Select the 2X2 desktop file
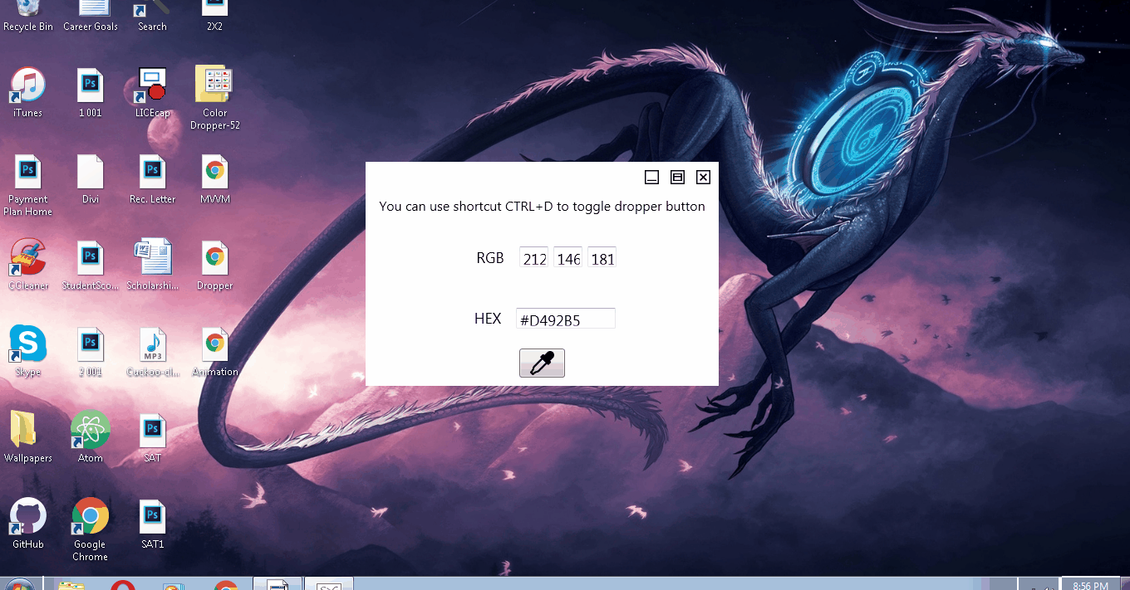This screenshot has height=590, width=1130. pos(214,17)
